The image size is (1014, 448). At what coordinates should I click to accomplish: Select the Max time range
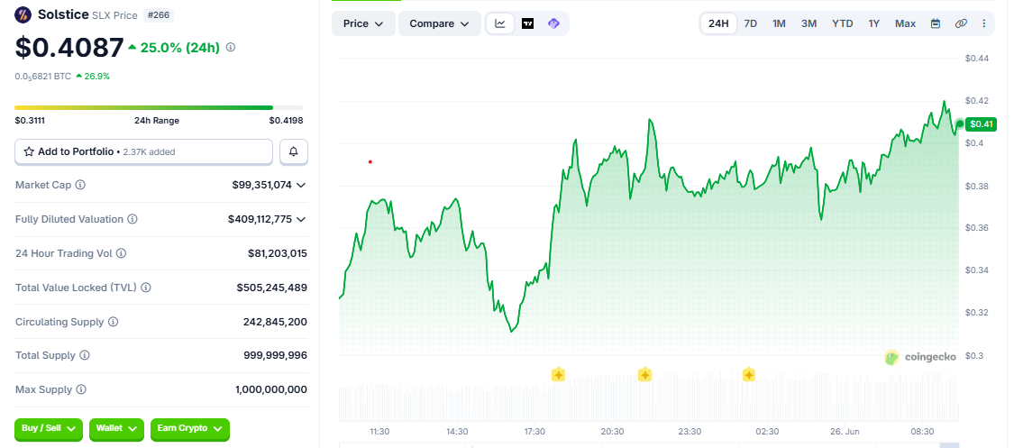pyautogui.click(x=905, y=23)
